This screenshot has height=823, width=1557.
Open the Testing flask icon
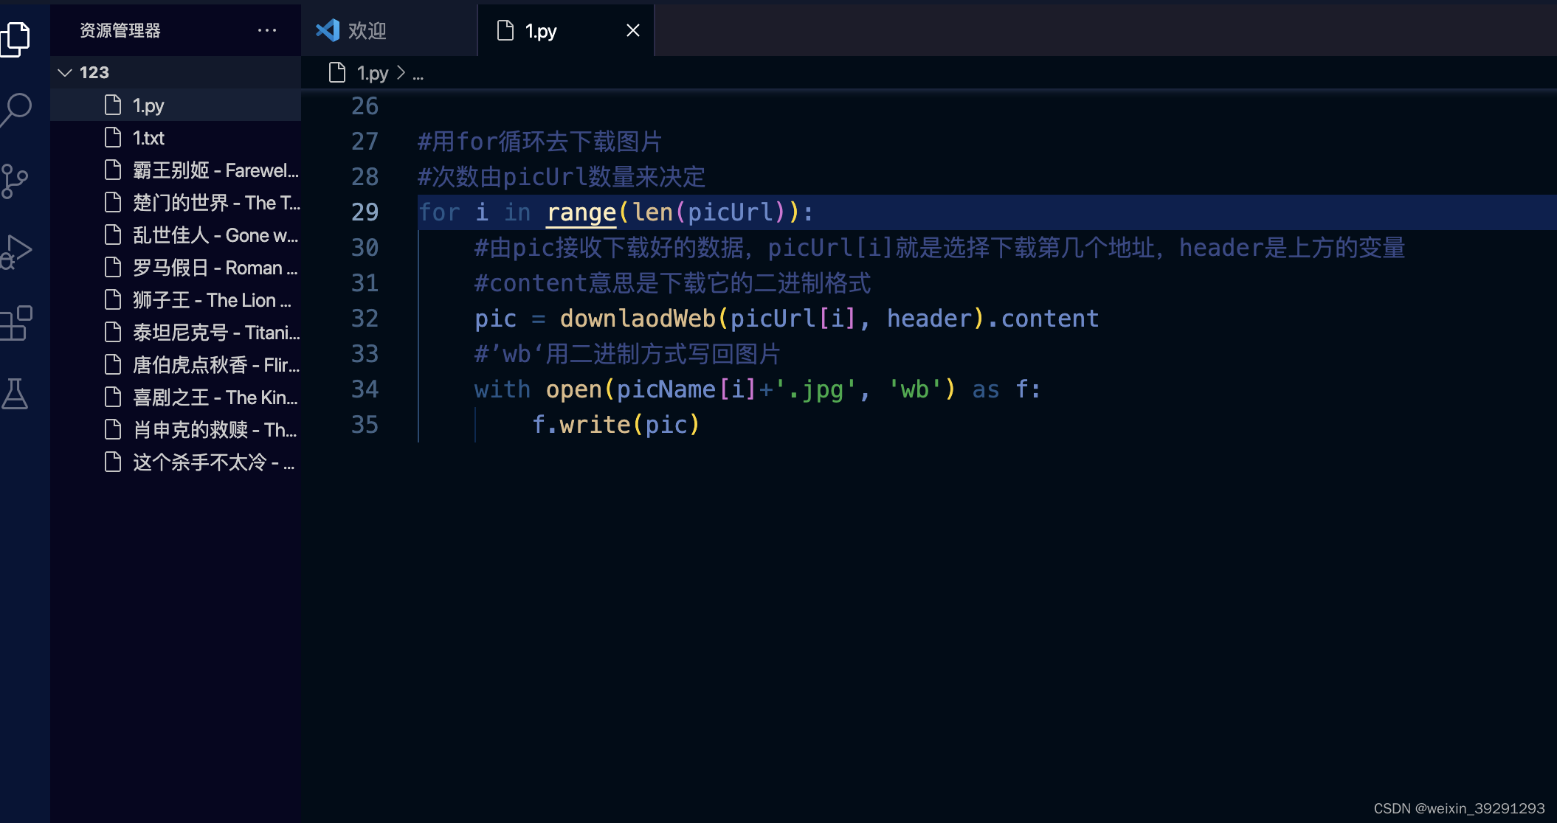pyautogui.click(x=15, y=394)
